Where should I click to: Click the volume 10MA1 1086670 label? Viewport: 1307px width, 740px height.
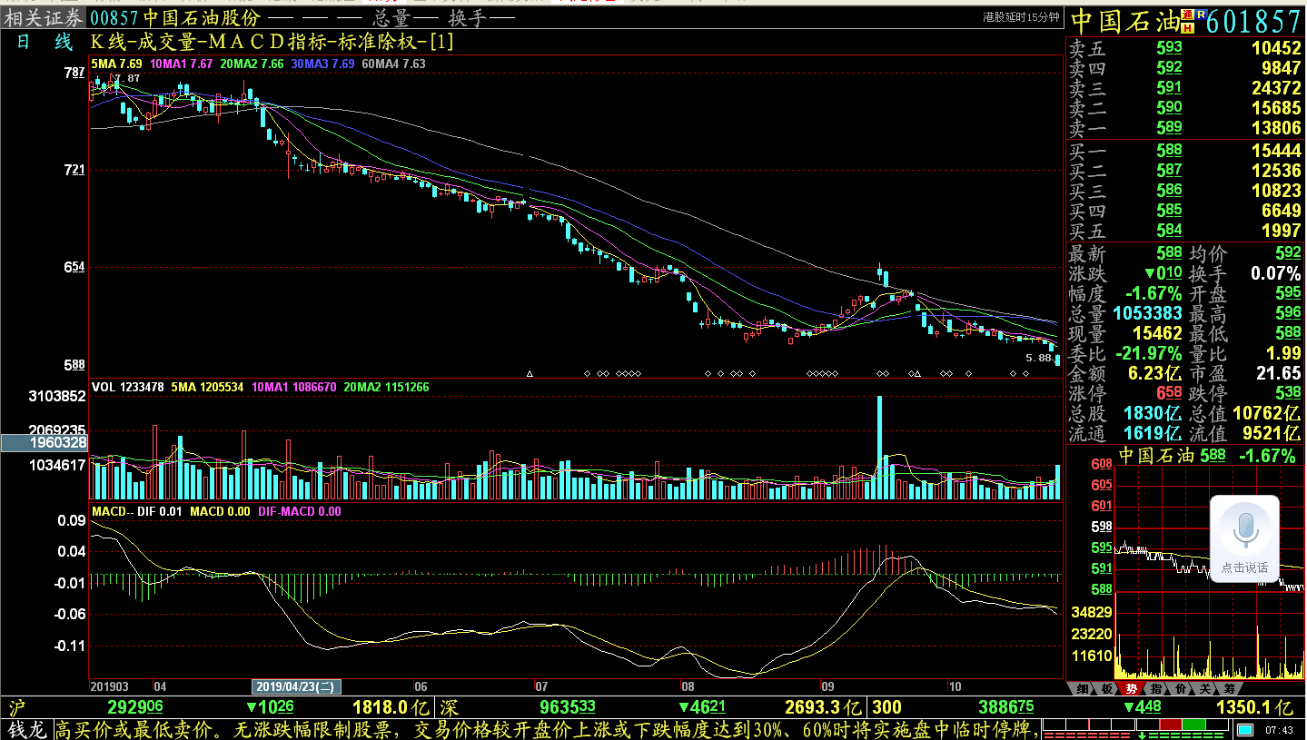[x=294, y=387]
